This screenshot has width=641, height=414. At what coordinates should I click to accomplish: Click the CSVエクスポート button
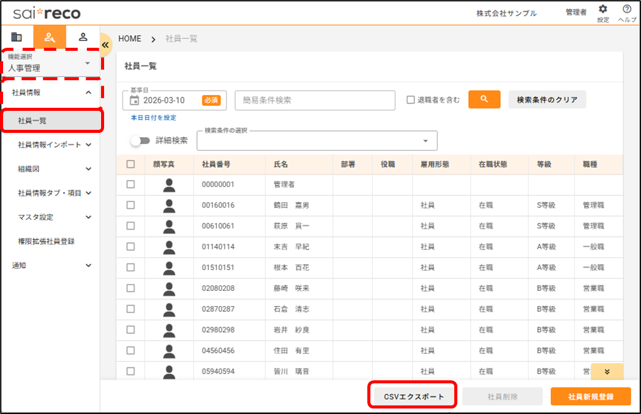(x=413, y=396)
